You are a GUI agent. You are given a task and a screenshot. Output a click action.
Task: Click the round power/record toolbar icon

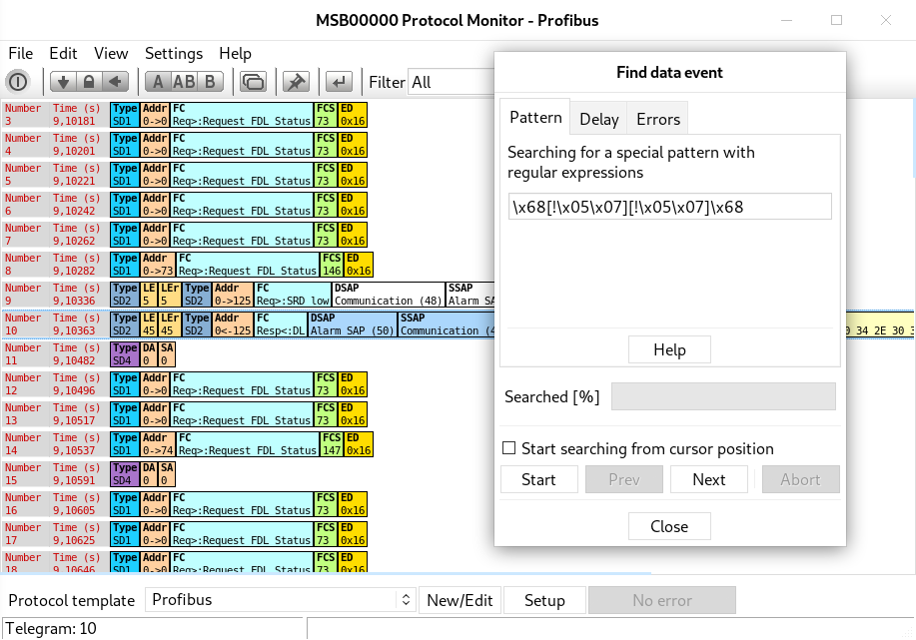(18, 82)
